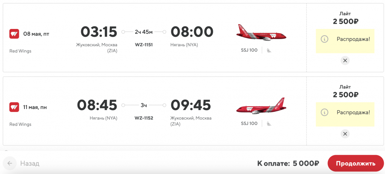Click the seat icon for flight WZ-1152
Screen dimensions: 385x174
click(269, 123)
